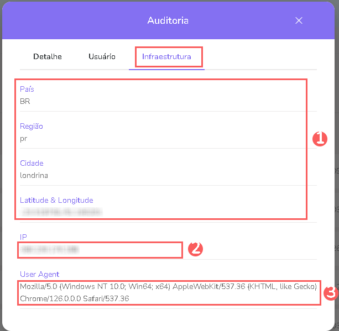Click the blurred coordinates value

coord(62,212)
